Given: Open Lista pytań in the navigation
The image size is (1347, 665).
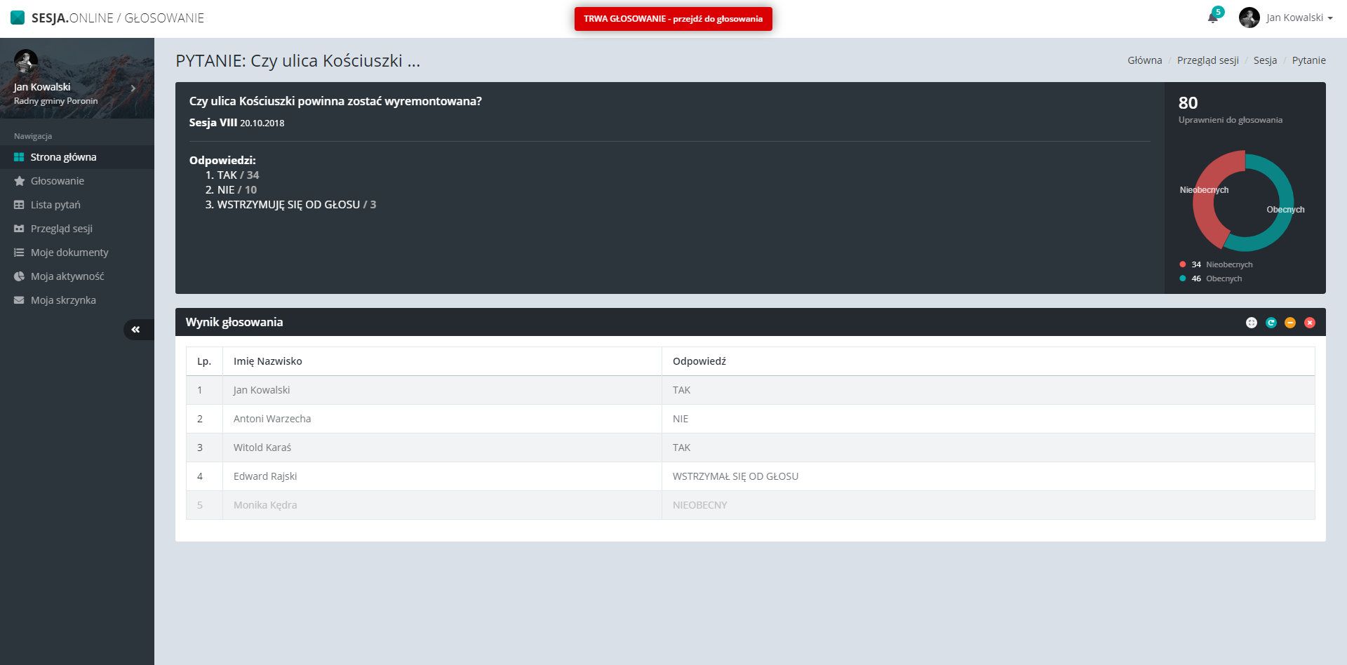Looking at the screenshot, I should click(x=55, y=205).
